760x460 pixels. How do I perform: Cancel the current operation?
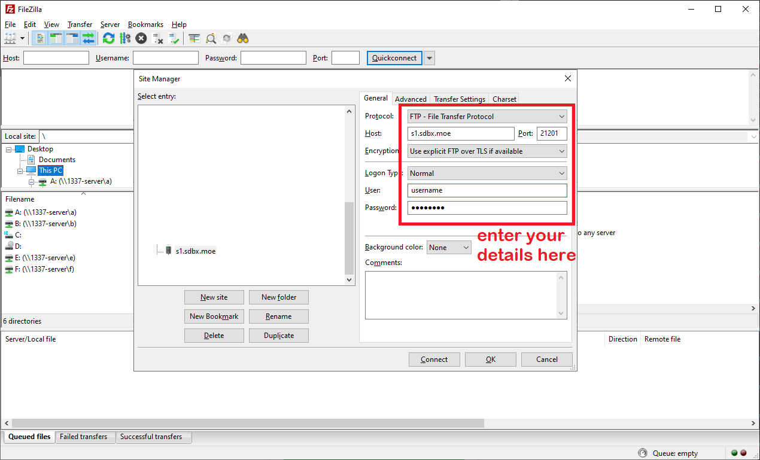[x=141, y=38]
